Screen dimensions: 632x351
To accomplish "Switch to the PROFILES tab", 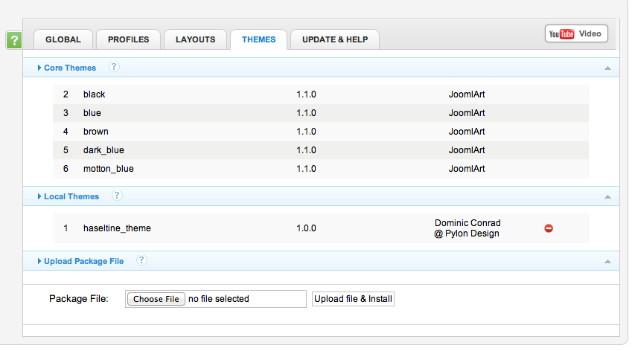I will (129, 39).
